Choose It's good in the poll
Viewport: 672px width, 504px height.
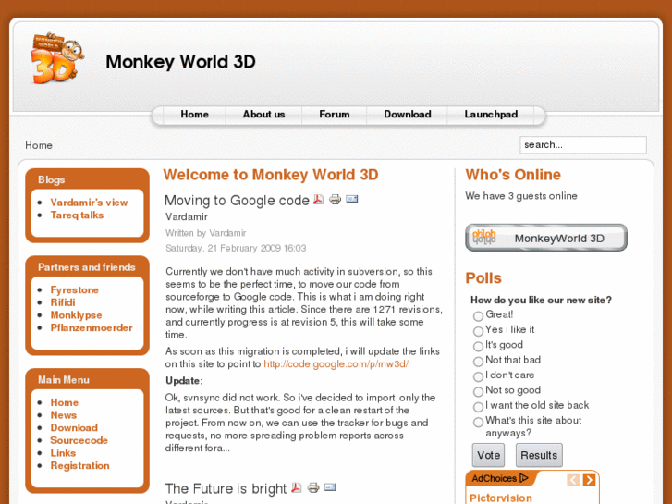[478, 346]
